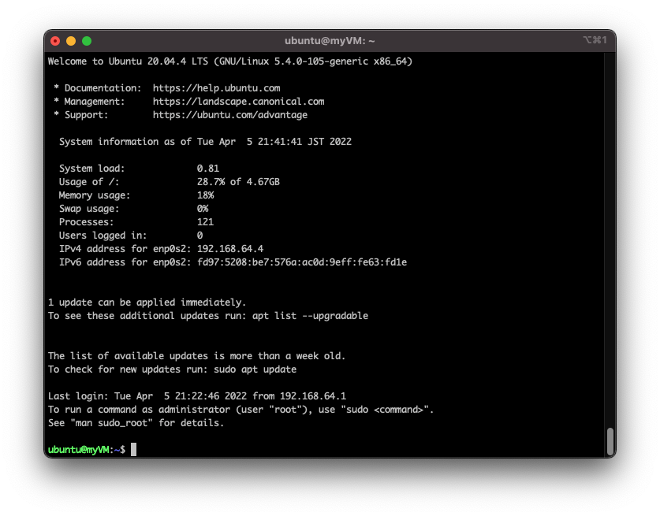Click 'The list of available updates' message
Image resolution: width=660 pixels, height=516 pixels.
coord(196,356)
